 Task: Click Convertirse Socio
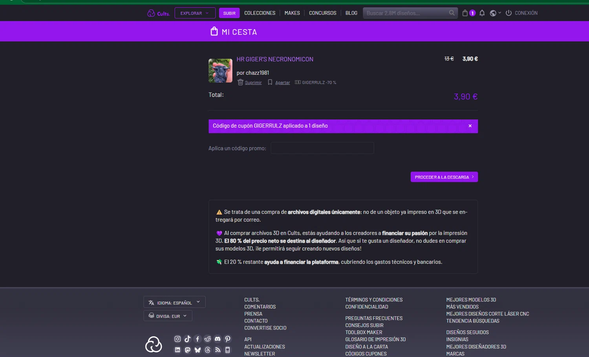pyautogui.click(x=265, y=328)
